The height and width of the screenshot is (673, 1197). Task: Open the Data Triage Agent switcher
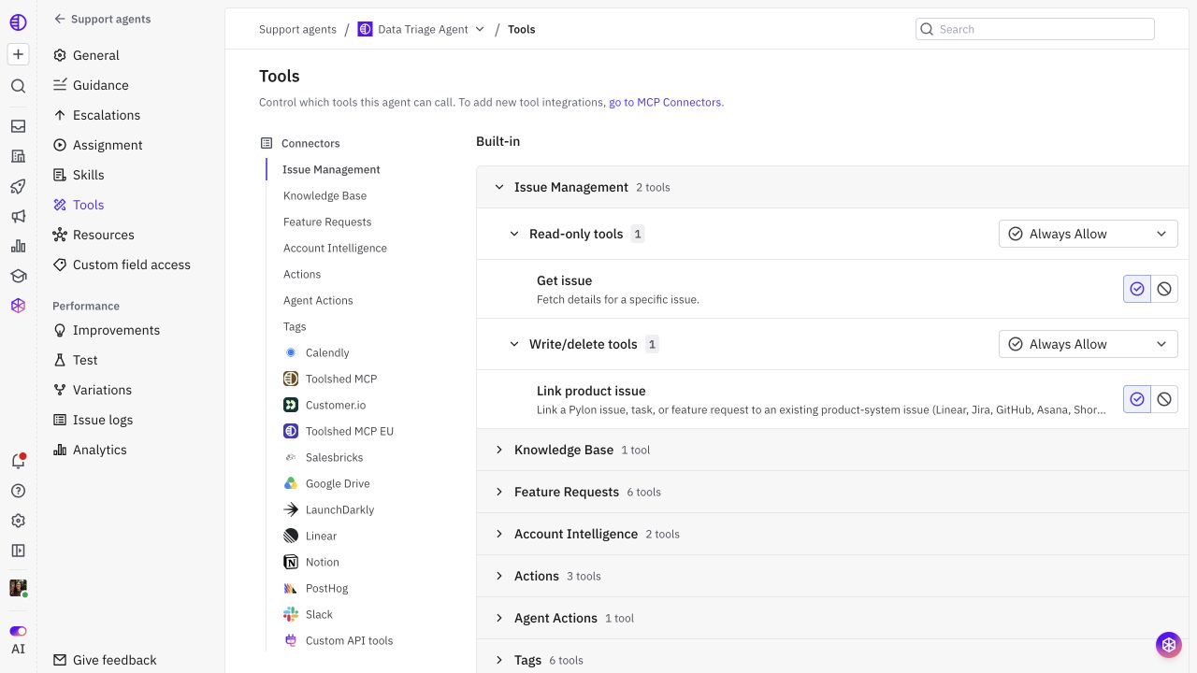click(422, 29)
